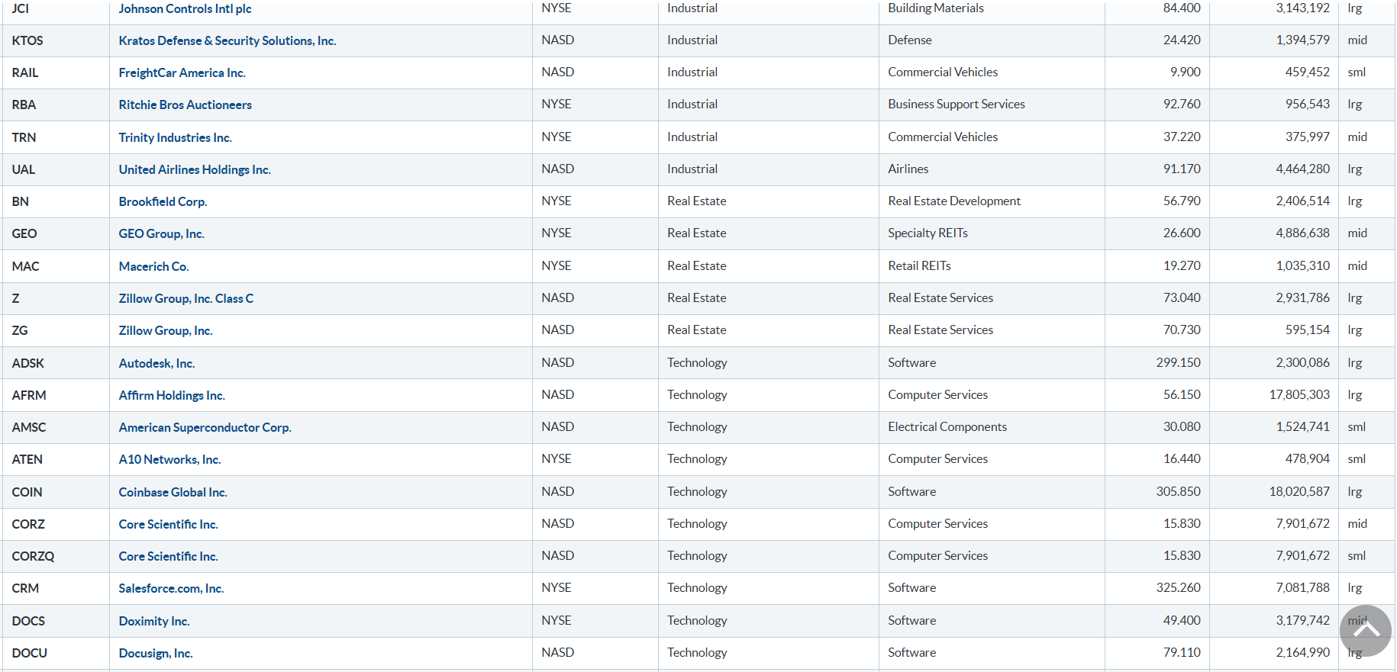Select the MAC ticker symbol
Screen dimensions: 1397x672
pos(26,266)
